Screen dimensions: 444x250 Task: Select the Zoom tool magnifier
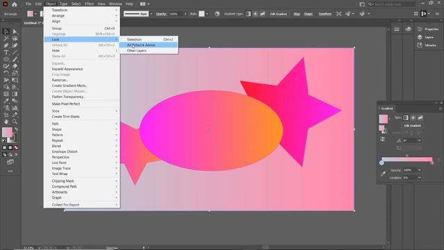coord(15,122)
